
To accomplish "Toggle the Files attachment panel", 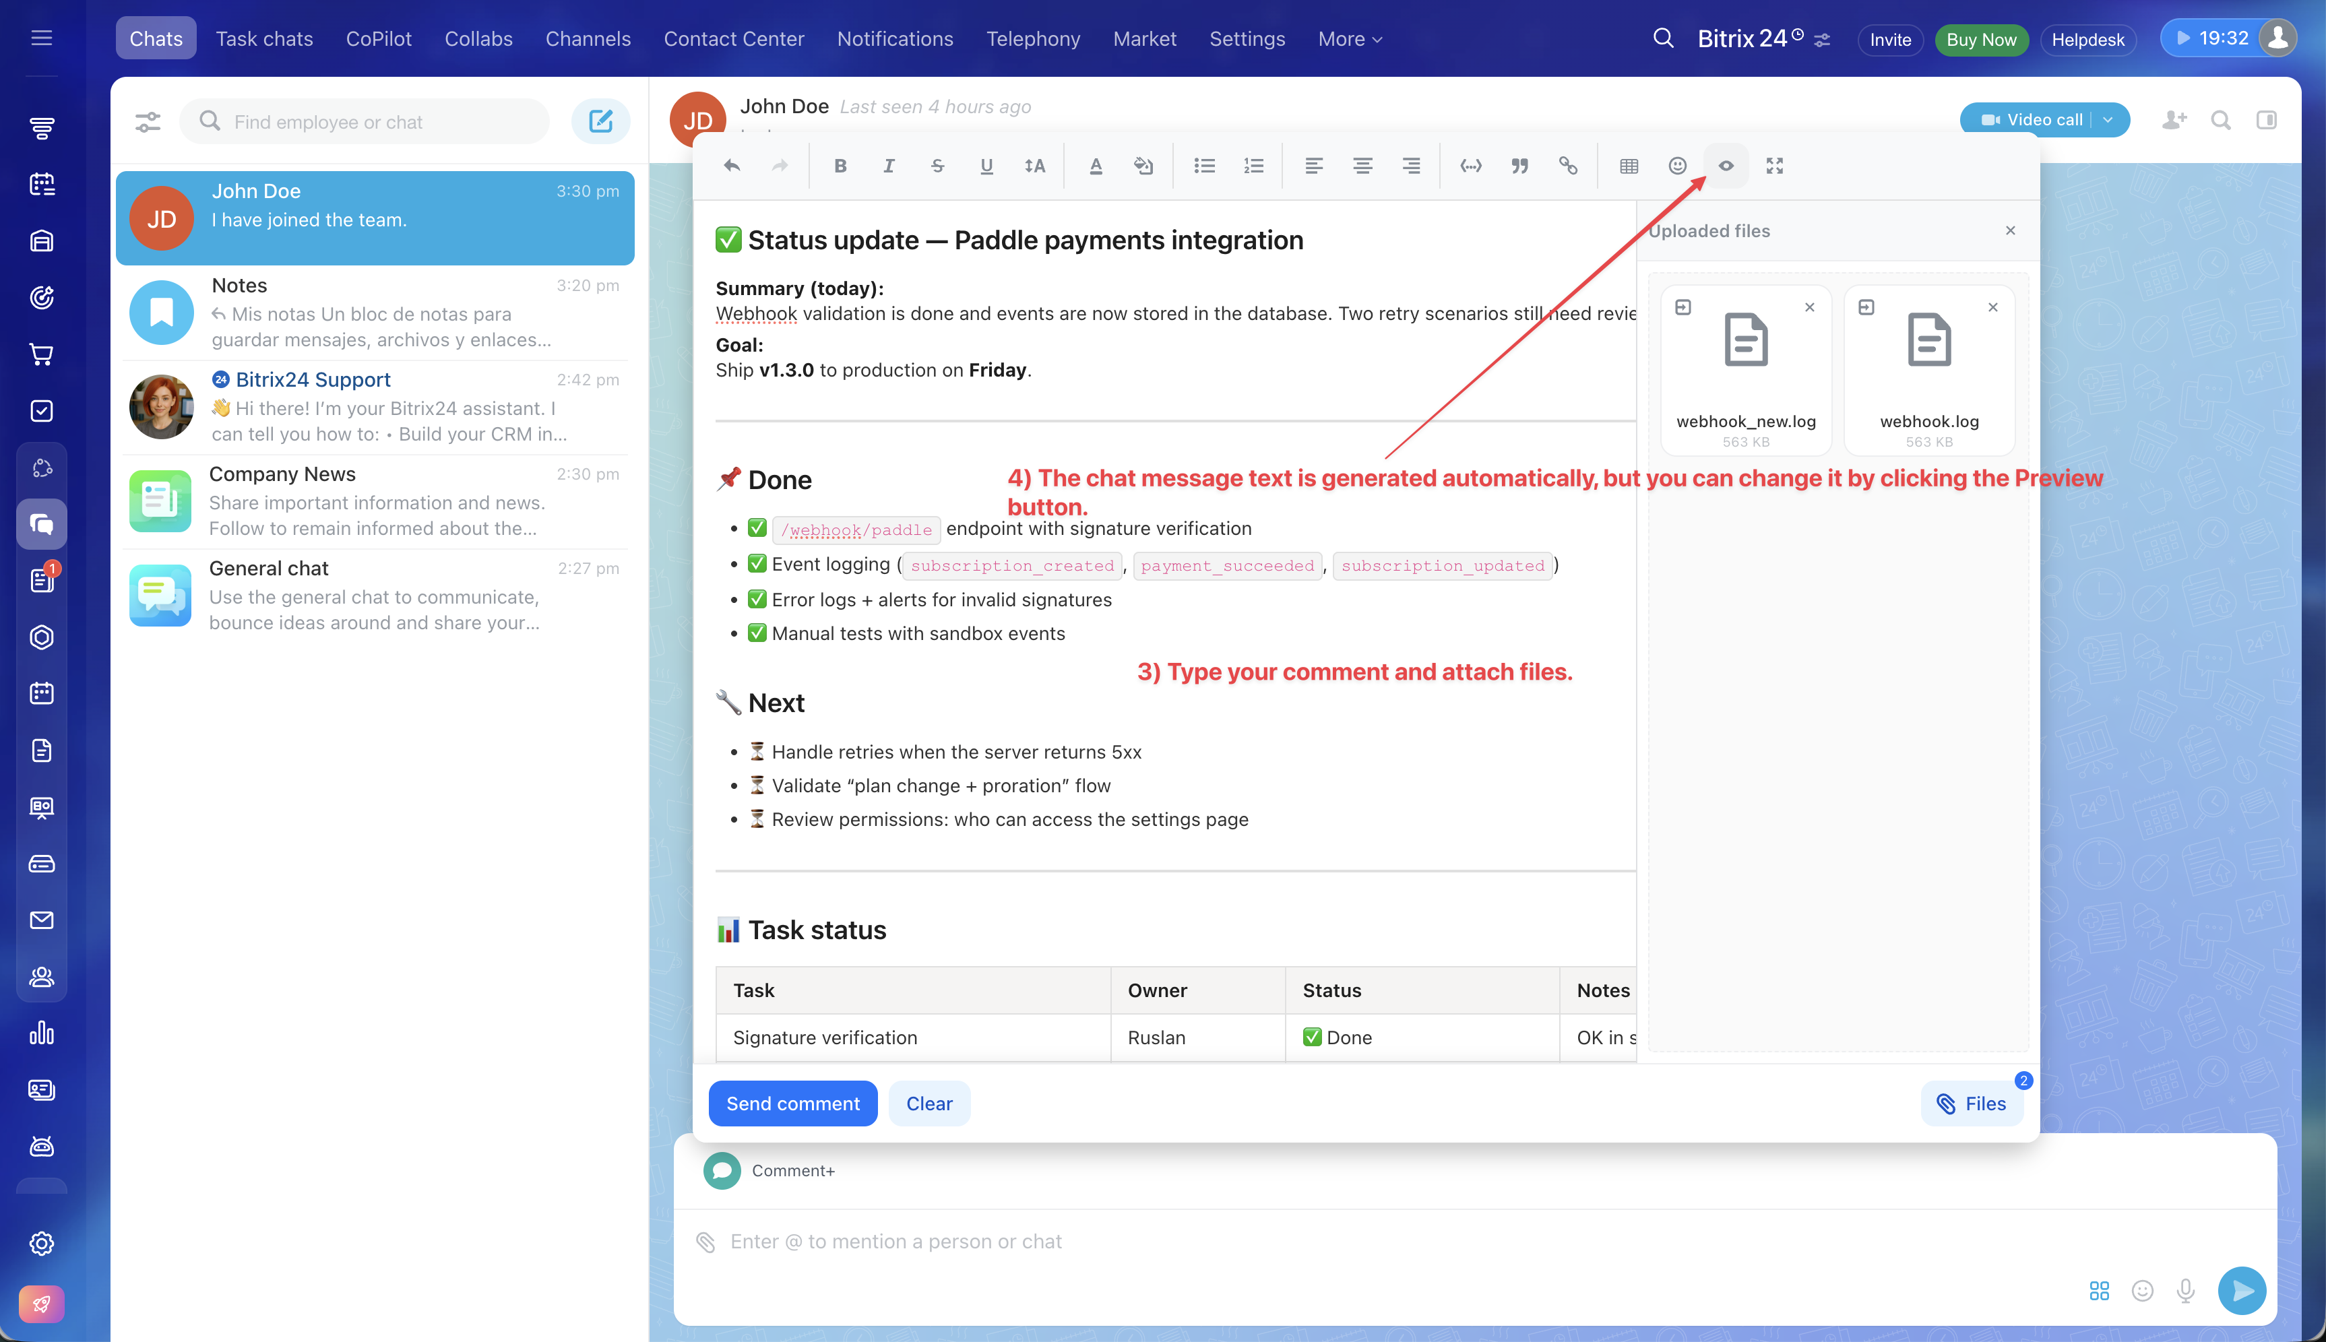I will (1971, 1104).
